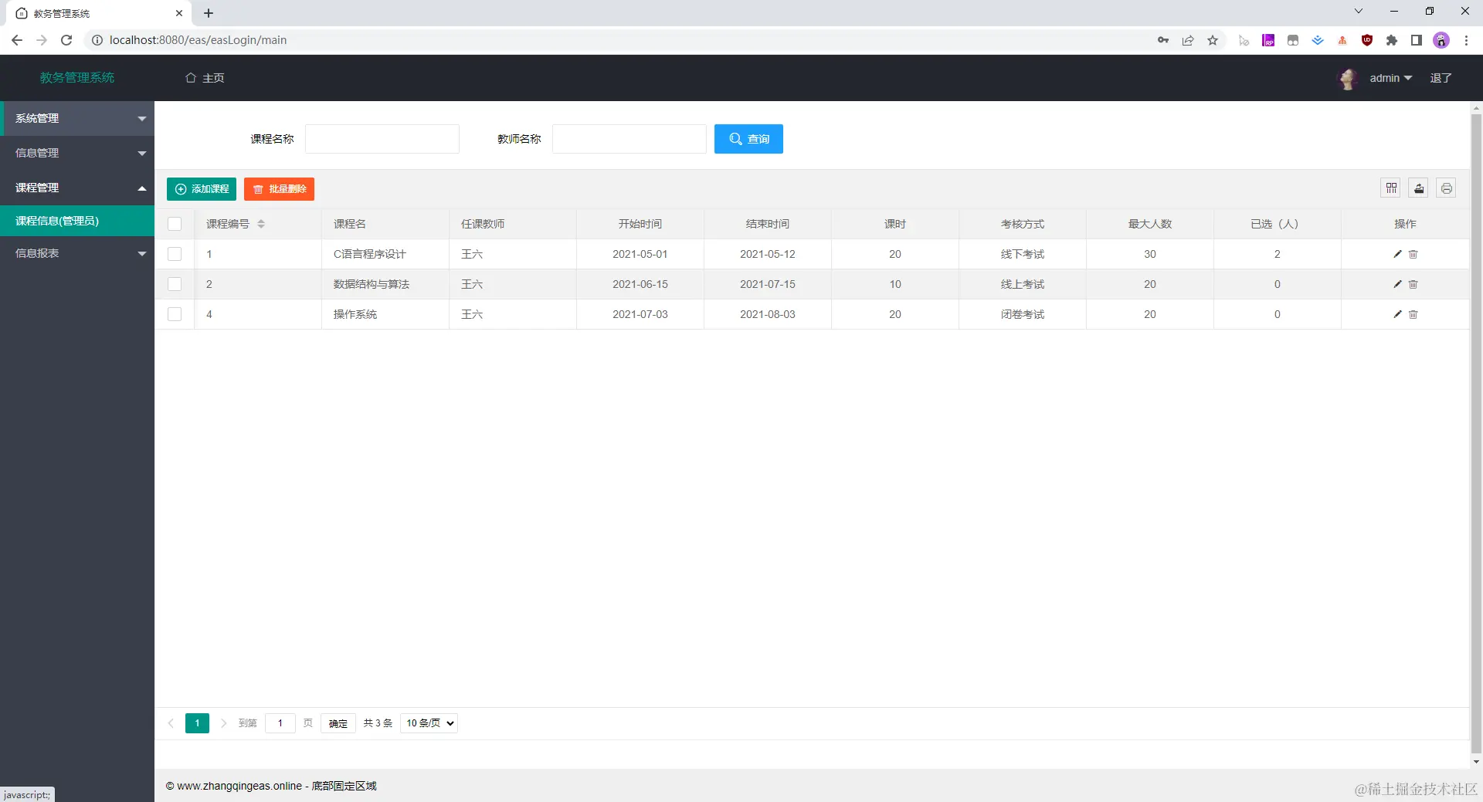The width and height of the screenshot is (1483, 802).
Task: Sort by 课程编号 column arrows
Action: click(261, 224)
